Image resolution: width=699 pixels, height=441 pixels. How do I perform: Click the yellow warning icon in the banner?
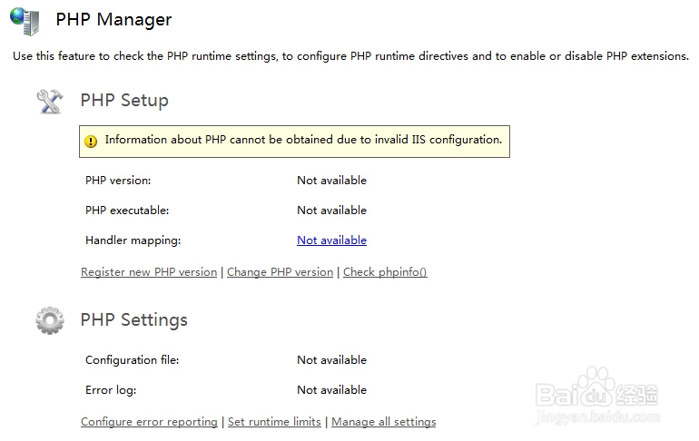pyautogui.click(x=91, y=141)
